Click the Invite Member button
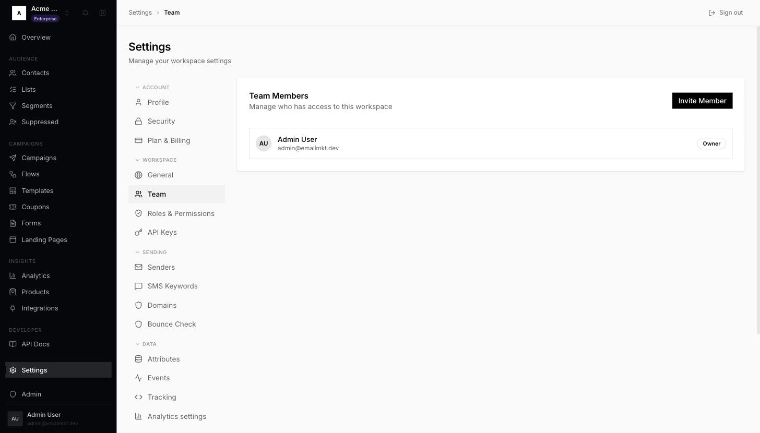The width and height of the screenshot is (760, 433). [702, 101]
